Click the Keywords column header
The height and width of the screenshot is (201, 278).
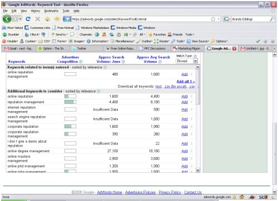tap(17, 62)
